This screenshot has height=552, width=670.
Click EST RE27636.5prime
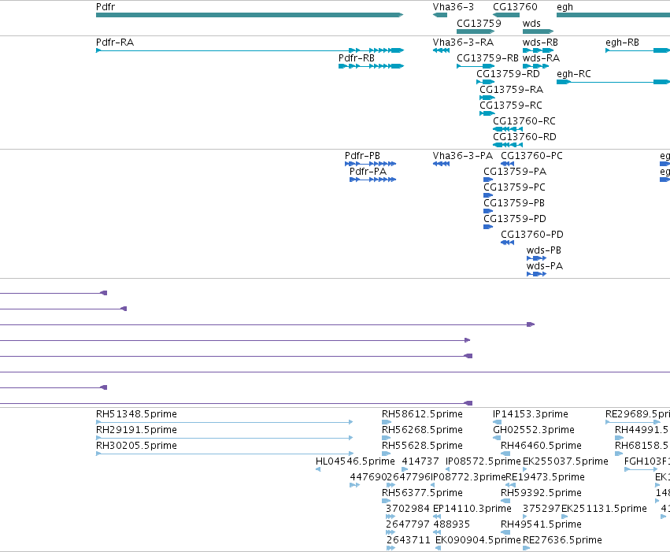point(527,548)
